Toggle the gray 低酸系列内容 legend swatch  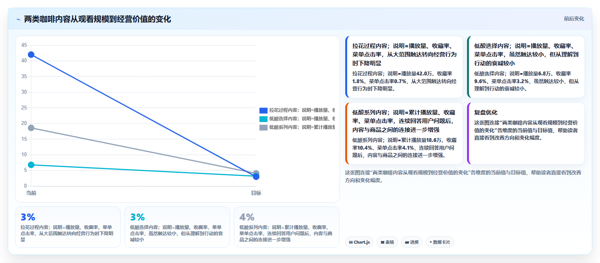(263, 127)
